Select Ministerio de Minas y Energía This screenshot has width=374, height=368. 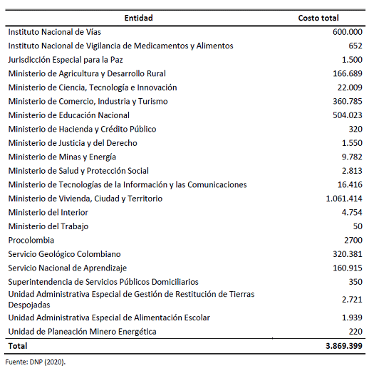point(62,157)
